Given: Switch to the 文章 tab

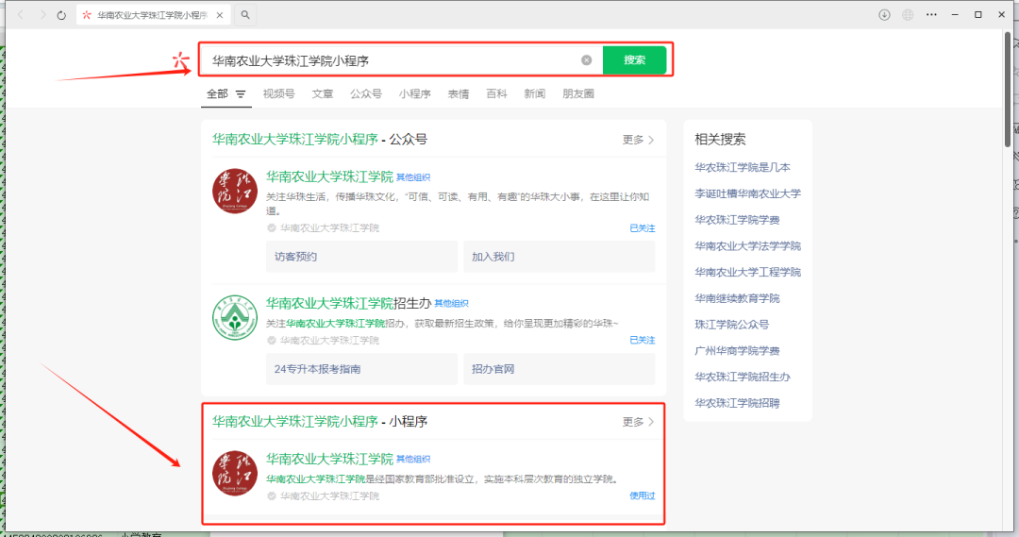Looking at the screenshot, I should point(323,93).
